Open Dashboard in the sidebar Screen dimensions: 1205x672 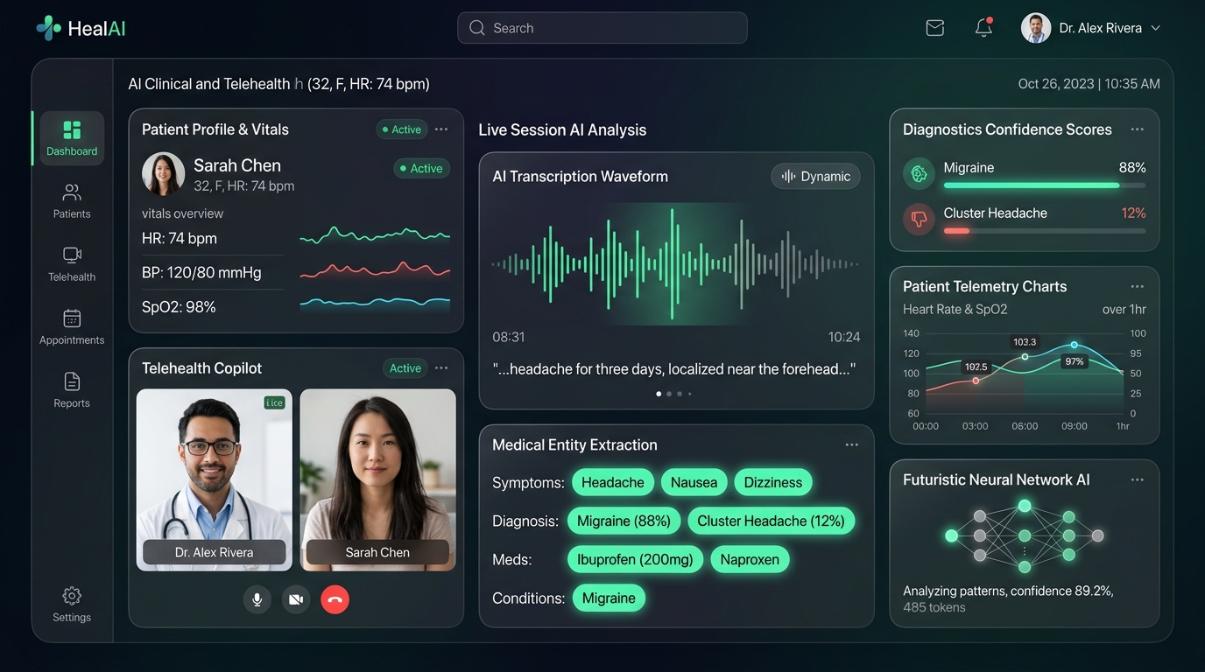point(72,138)
